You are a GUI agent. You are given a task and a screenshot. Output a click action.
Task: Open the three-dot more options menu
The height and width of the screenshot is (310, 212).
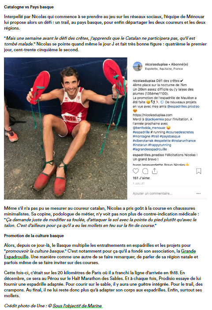point(198,193)
